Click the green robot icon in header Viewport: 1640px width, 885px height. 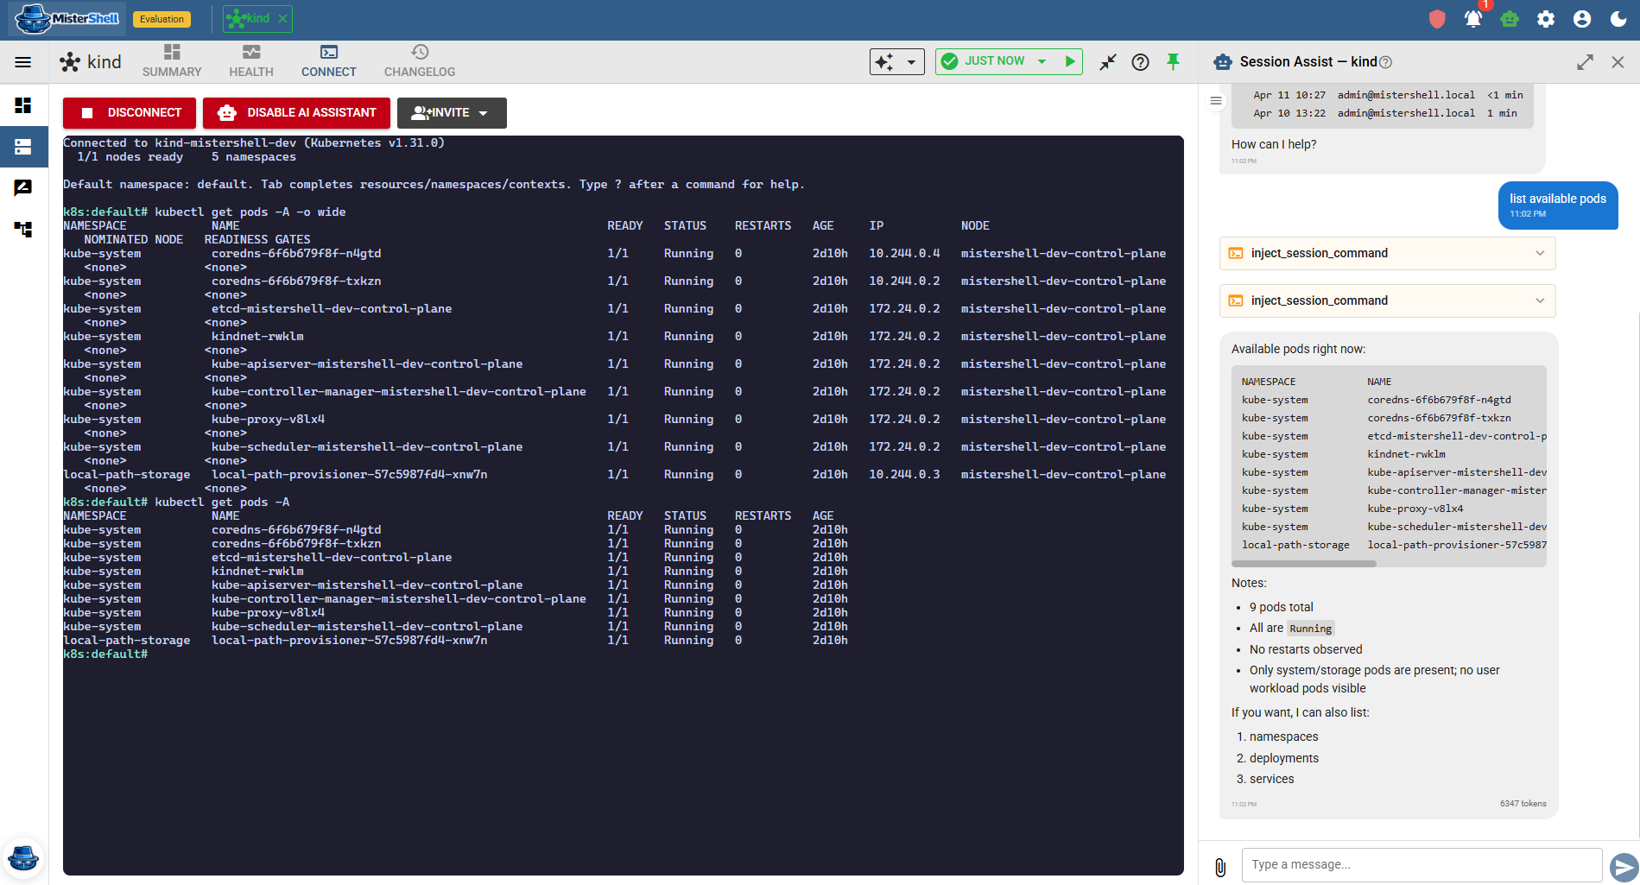pyautogui.click(x=1510, y=19)
